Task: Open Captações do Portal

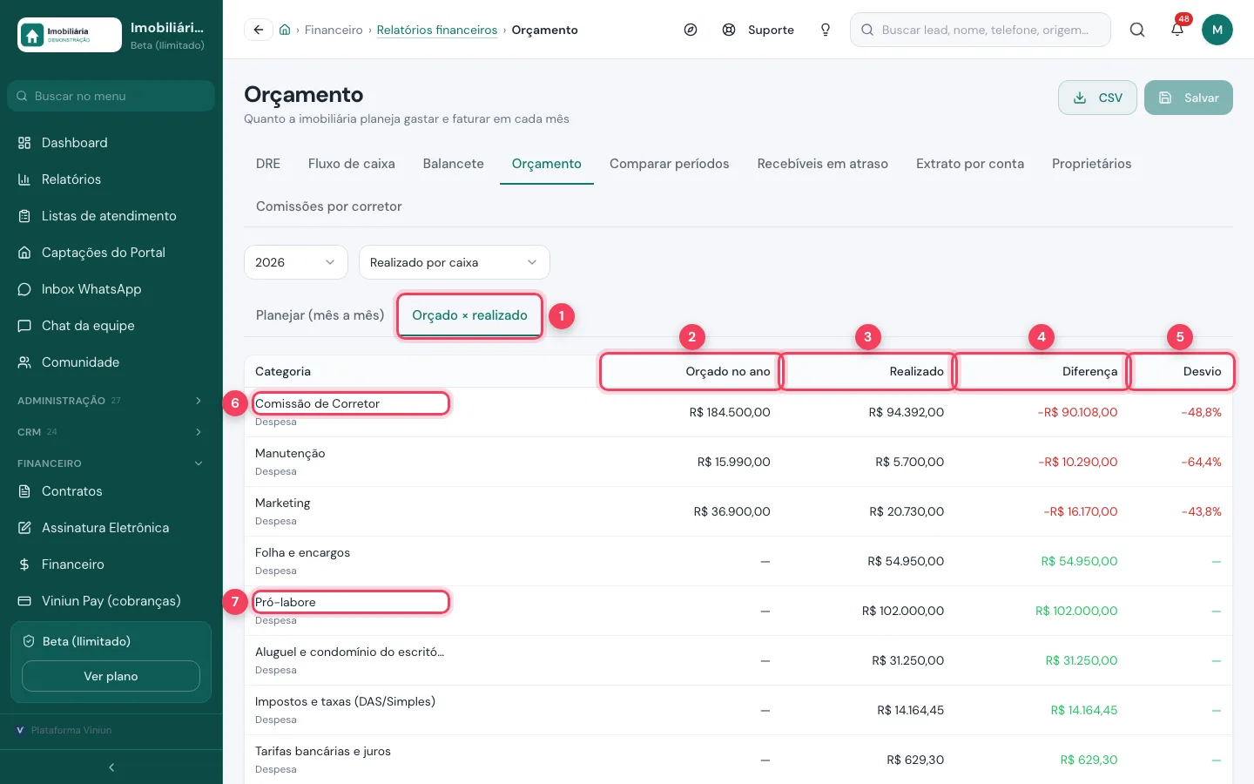Action: pos(111,253)
